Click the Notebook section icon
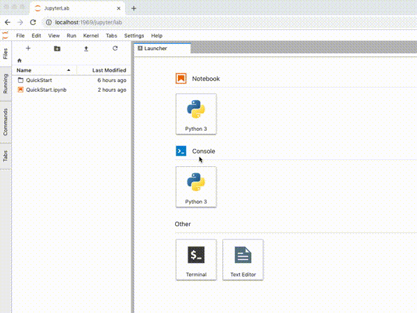The width and height of the screenshot is (417, 313). click(x=181, y=79)
